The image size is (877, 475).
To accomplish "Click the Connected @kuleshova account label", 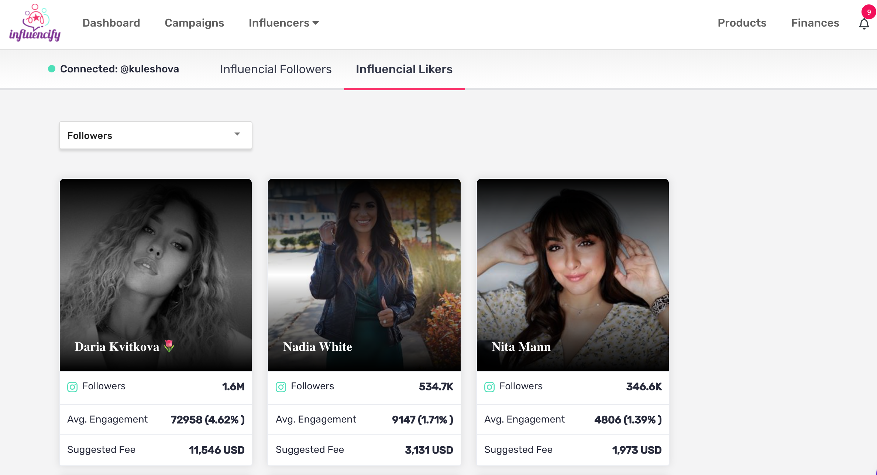I will point(119,69).
